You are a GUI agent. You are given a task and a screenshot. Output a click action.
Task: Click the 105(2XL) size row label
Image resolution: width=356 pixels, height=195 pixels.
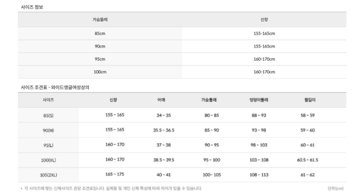pyautogui.click(x=48, y=175)
